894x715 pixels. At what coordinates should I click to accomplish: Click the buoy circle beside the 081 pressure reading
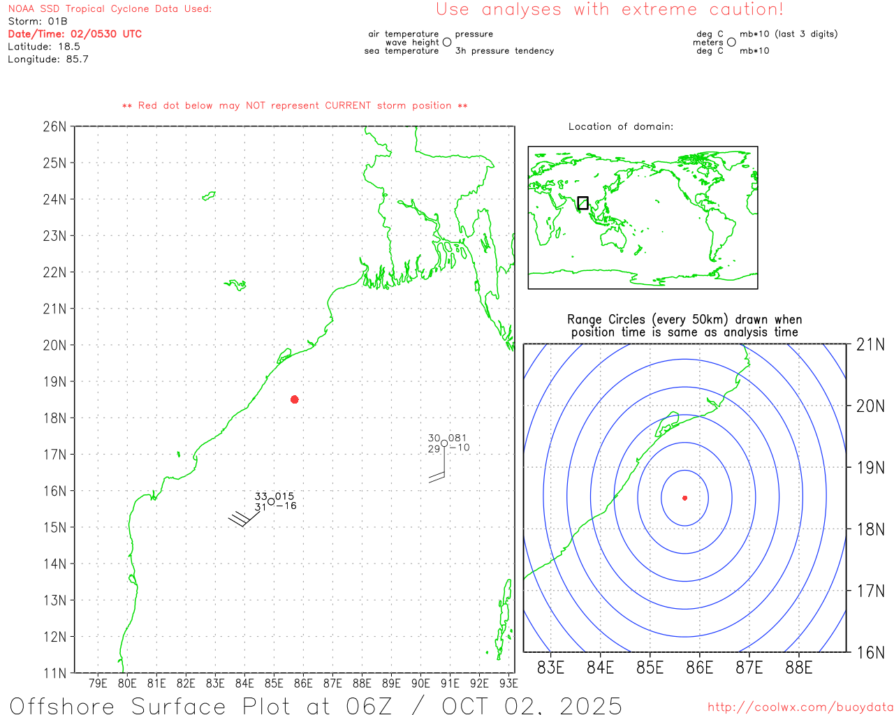tap(444, 443)
